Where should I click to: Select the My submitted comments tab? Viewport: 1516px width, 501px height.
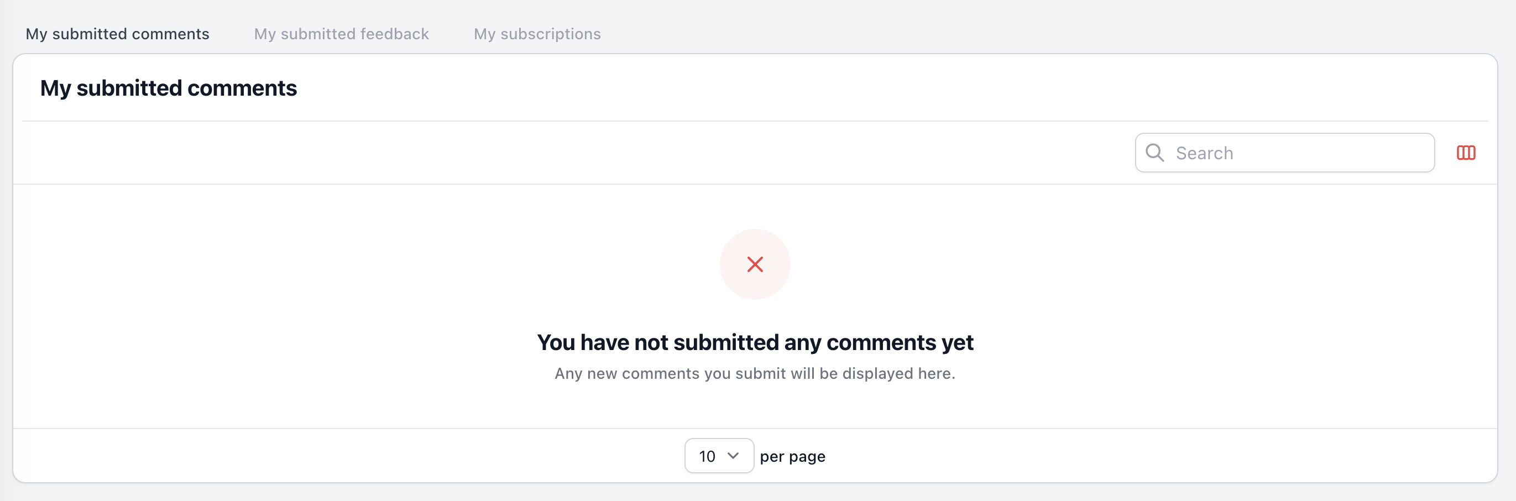click(x=118, y=34)
